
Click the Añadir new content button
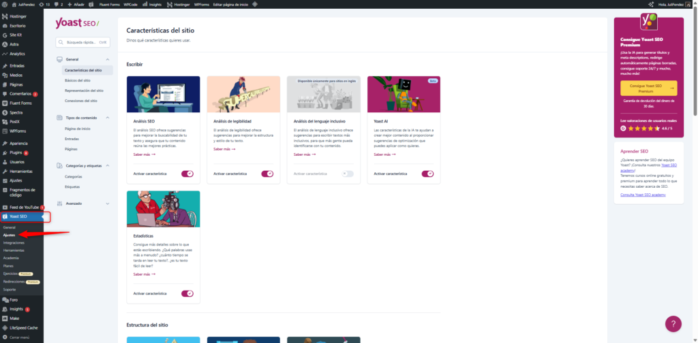point(76,4)
